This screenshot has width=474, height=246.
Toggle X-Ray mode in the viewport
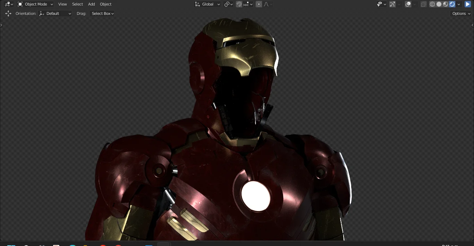(423, 4)
